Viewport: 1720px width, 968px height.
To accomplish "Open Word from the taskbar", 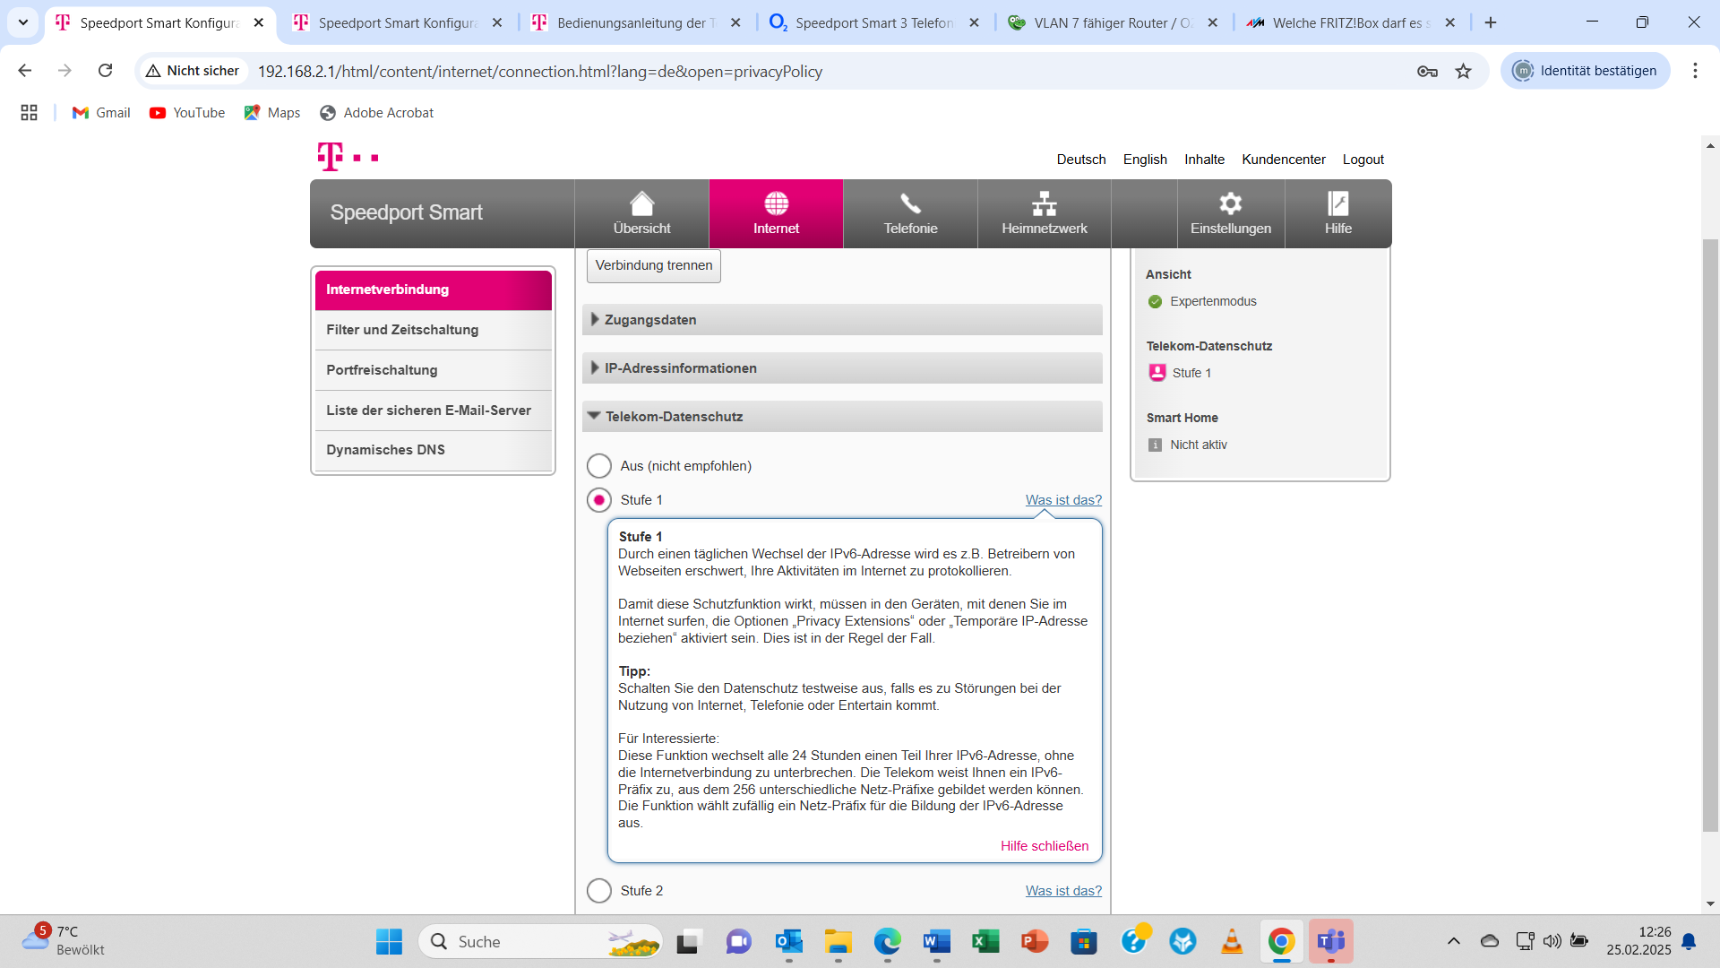I will click(x=936, y=942).
